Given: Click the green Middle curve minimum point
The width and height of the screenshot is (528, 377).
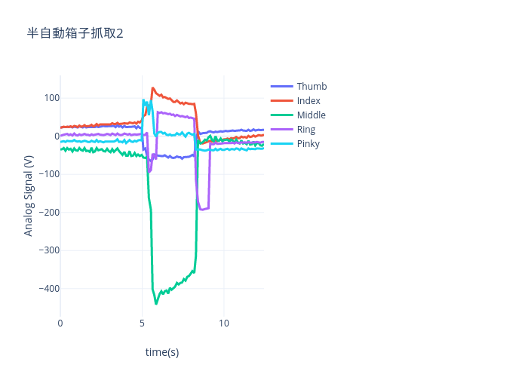Looking at the screenshot, I should pos(156,304).
